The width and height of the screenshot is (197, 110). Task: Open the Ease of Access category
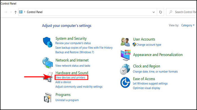pyautogui.click(x=144, y=79)
